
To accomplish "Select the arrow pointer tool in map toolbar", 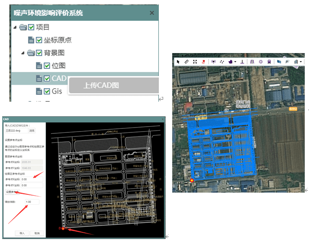I will (178, 62).
